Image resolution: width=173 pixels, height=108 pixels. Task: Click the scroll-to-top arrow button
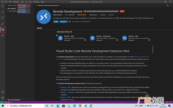(x=147, y=96)
